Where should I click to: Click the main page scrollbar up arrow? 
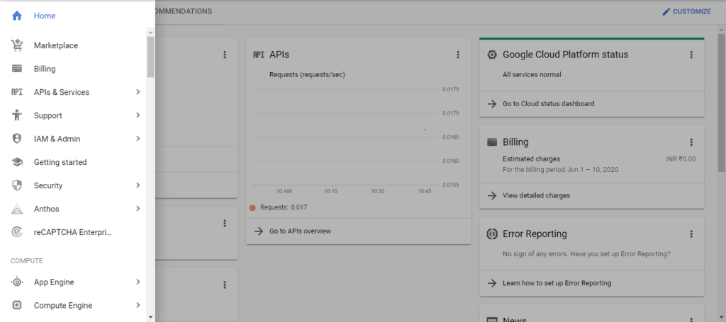721,30
